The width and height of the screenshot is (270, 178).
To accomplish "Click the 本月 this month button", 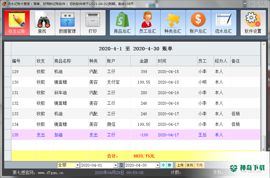I will pos(190,165).
